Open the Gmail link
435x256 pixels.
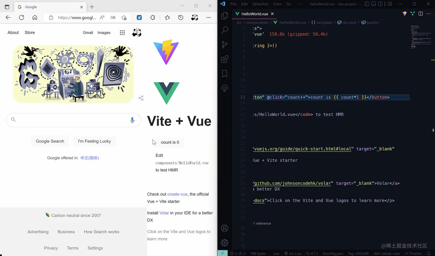[x=88, y=33]
